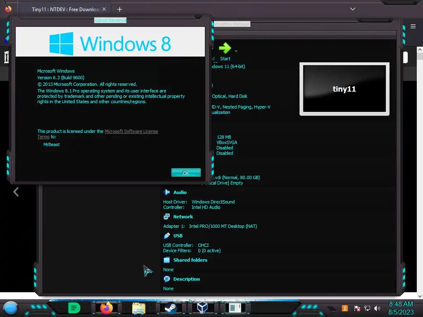The height and width of the screenshot is (317, 423).
Task: Switch to Firefox from the taskbar
Action: pos(106,308)
